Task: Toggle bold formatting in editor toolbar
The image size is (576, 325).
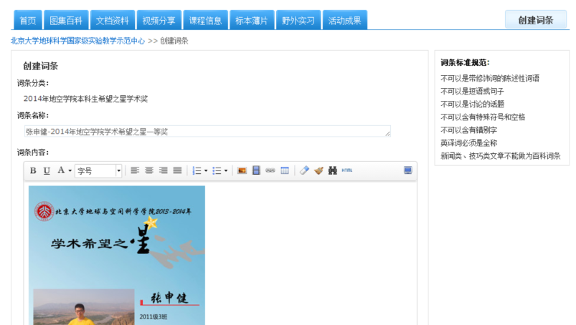Action: [33, 170]
